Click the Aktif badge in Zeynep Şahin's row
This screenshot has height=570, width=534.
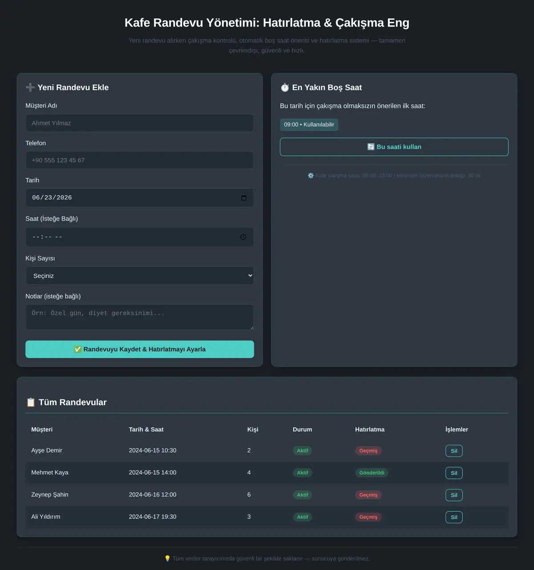pos(303,495)
